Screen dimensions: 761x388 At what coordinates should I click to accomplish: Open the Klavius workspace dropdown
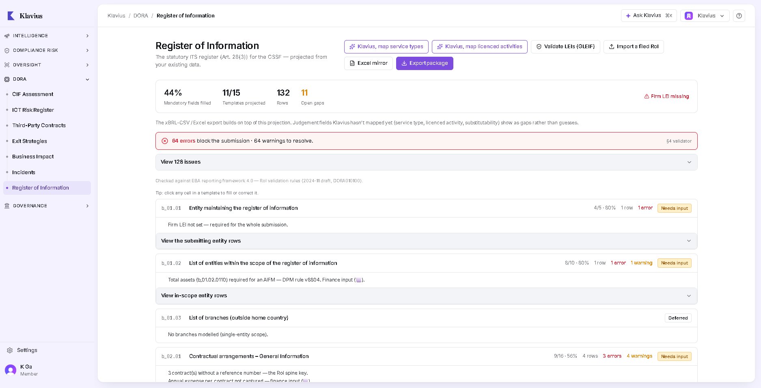705,16
